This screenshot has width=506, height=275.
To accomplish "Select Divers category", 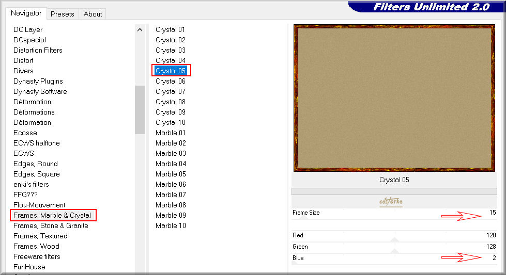I will [23, 71].
